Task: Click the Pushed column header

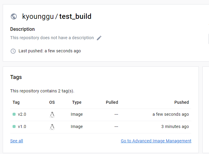Action: 181,102
